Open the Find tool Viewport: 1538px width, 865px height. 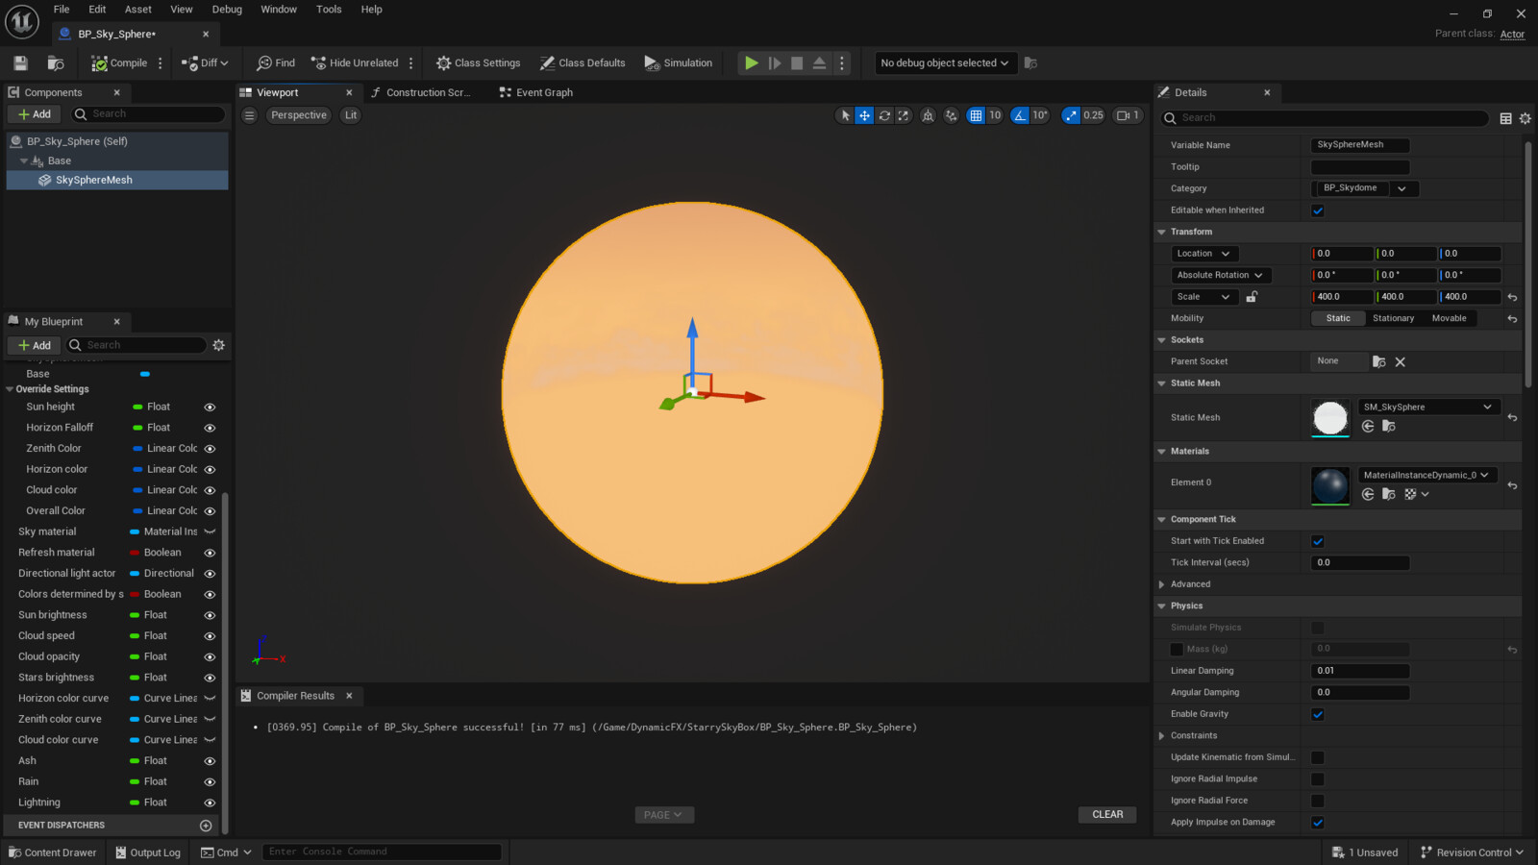276,63
